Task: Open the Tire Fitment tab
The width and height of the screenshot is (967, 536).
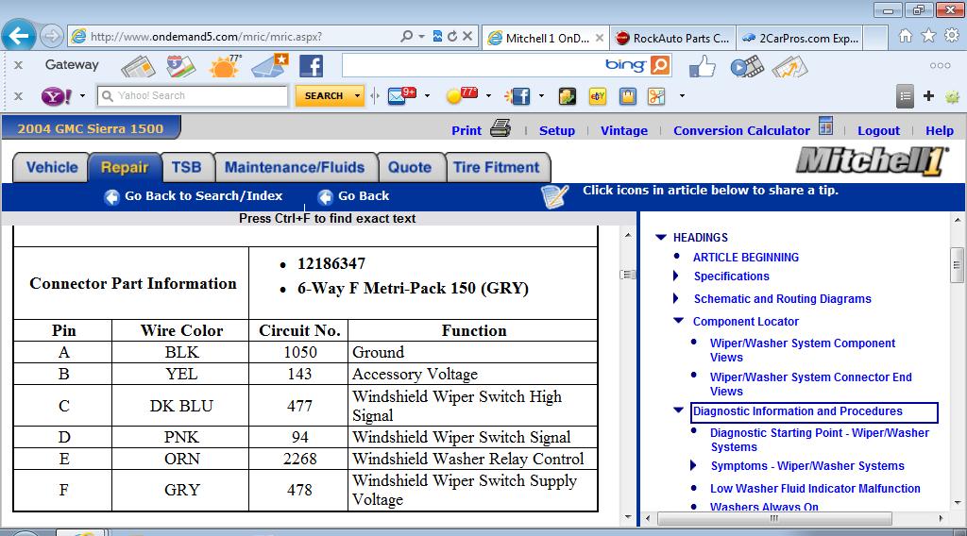Action: pyautogui.click(x=497, y=168)
